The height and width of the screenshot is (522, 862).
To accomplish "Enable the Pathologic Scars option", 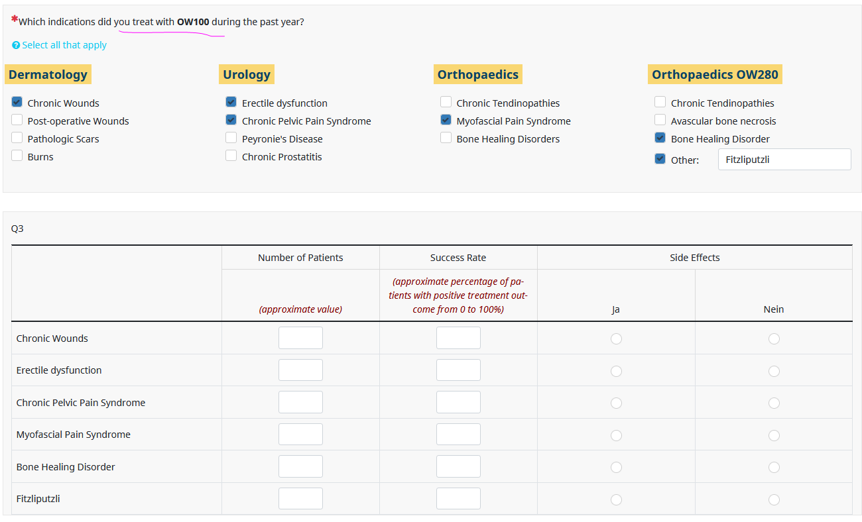I will (x=17, y=138).
